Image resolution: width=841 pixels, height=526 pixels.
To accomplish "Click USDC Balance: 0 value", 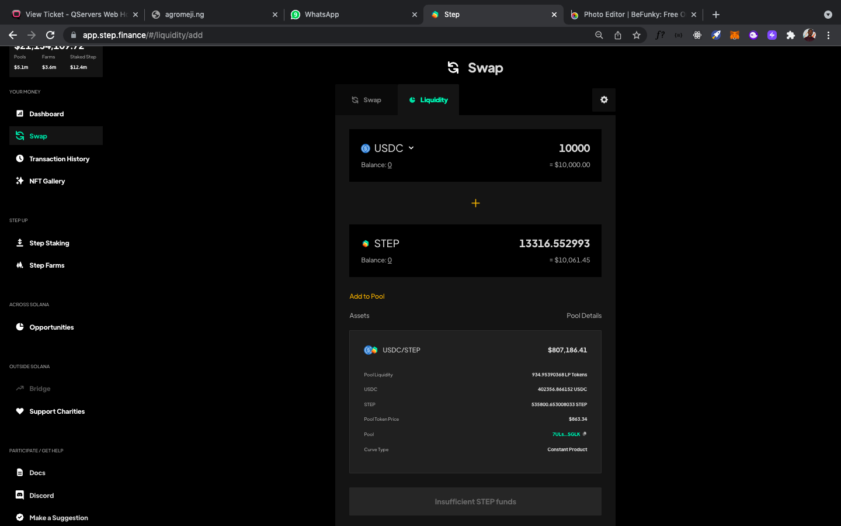I will (390, 165).
